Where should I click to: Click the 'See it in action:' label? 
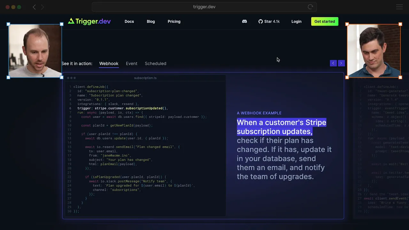77,64
